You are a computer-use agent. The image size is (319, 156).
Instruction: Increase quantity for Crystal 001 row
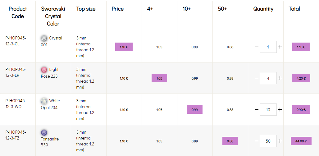280,47
